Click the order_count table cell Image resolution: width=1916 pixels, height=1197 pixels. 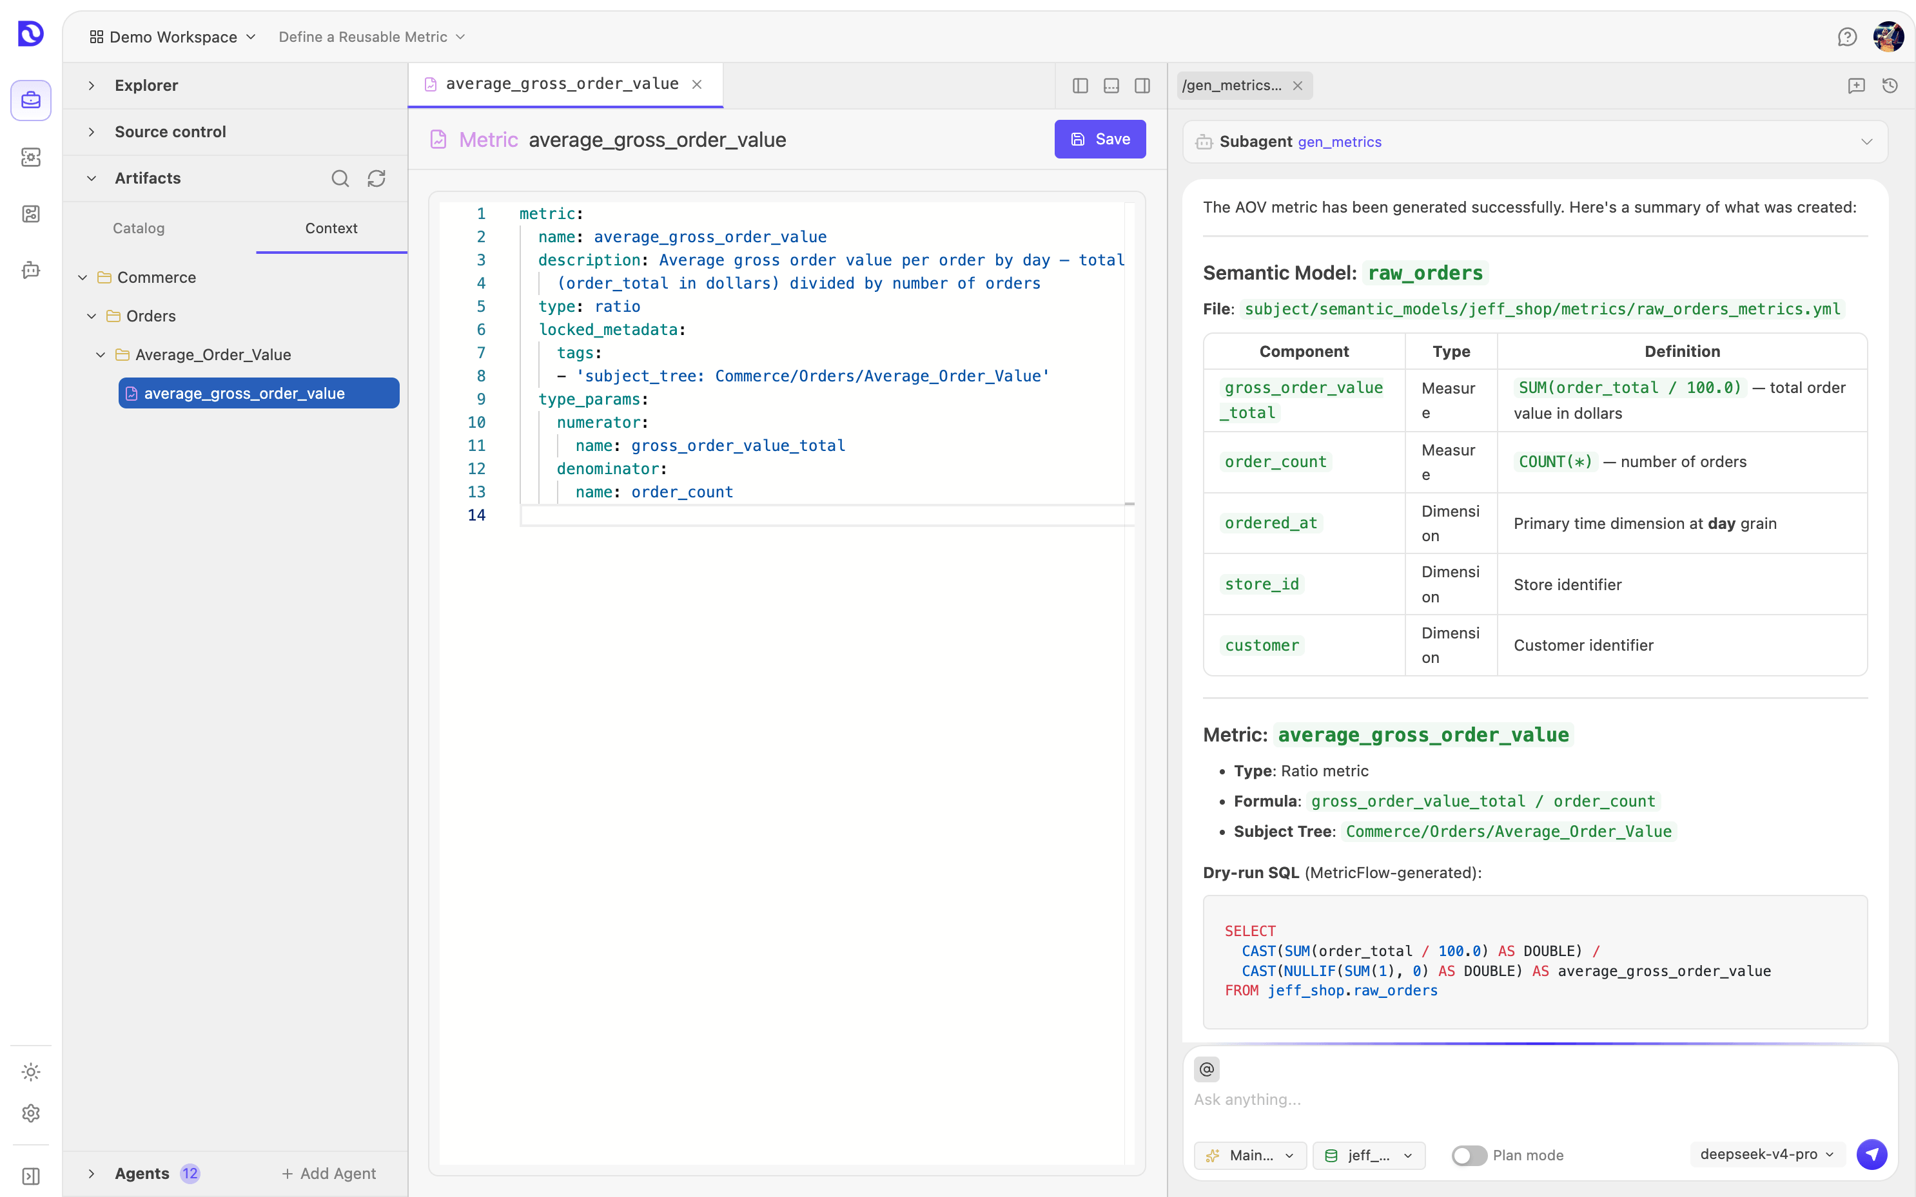click(1304, 461)
